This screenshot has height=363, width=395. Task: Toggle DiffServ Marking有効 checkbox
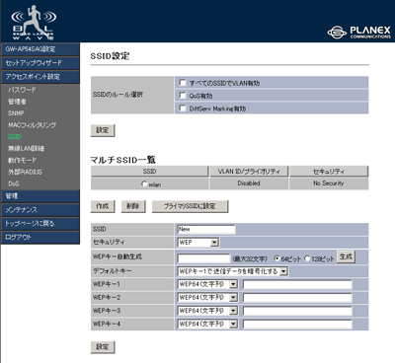(x=183, y=109)
